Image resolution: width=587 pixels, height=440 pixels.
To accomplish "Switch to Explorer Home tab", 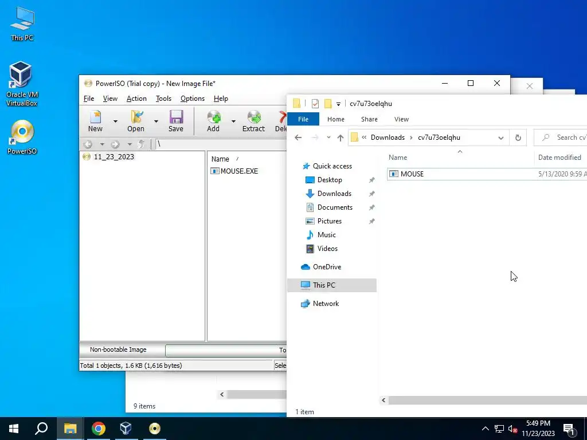I will pyautogui.click(x=336, y=119).
